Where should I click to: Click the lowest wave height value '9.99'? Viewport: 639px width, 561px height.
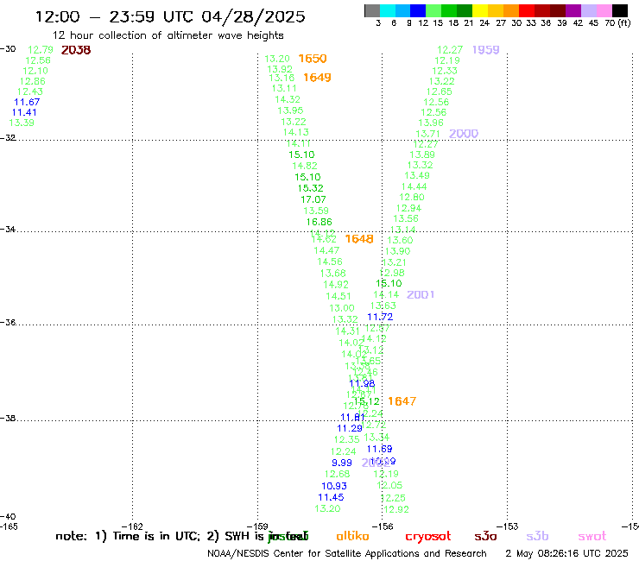pos(341,463)
